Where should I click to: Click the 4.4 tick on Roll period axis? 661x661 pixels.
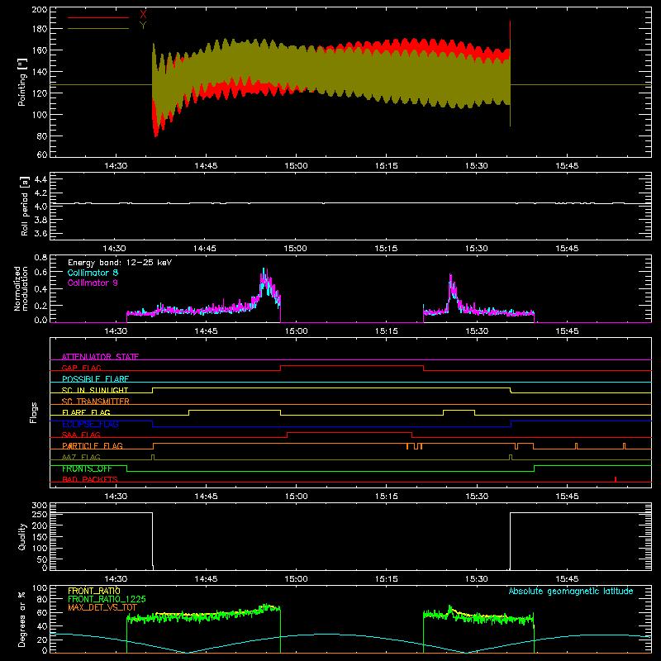click(x=40, y=179)
